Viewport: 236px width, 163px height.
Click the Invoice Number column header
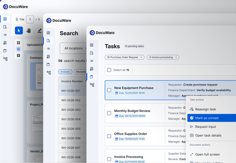(72, 81)
